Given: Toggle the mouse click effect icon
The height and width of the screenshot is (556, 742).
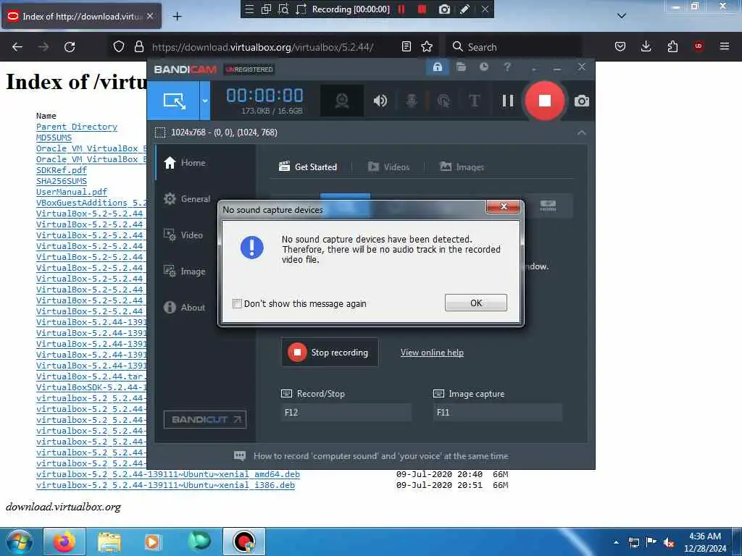Looking at the screenshot, I should tap(443, 100).
